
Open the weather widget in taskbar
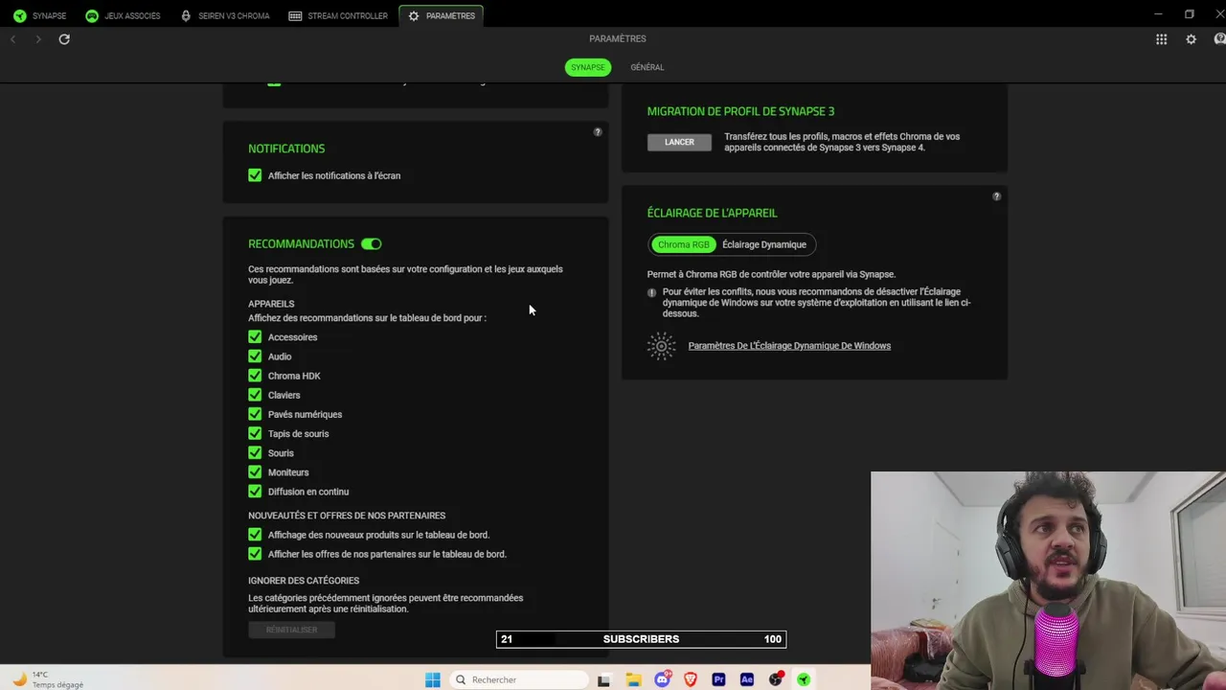(48, 679)
